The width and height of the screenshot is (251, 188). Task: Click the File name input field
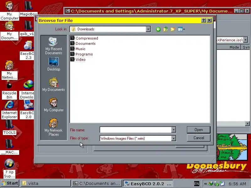click(136, 130)
